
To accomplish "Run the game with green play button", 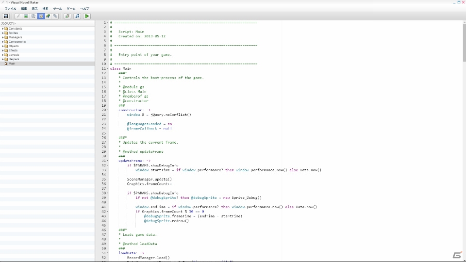I will pyautogui.click(x=87, y=16).
